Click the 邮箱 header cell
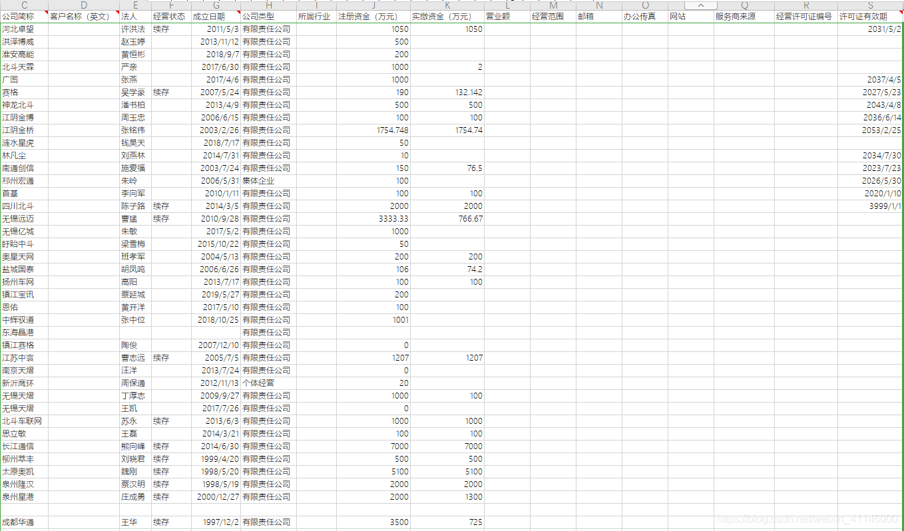The image size is (904, 531). (x=599, y=16)
